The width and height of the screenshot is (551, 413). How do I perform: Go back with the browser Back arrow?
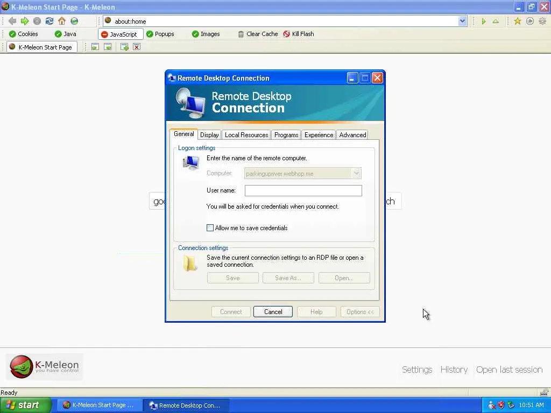tap(12, 21)
